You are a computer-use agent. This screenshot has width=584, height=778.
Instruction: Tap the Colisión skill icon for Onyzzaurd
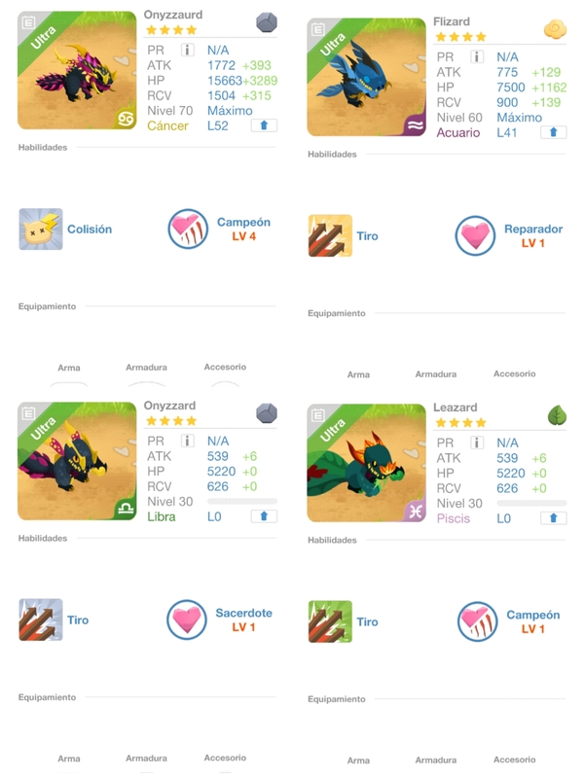click(x=41, y=229)
